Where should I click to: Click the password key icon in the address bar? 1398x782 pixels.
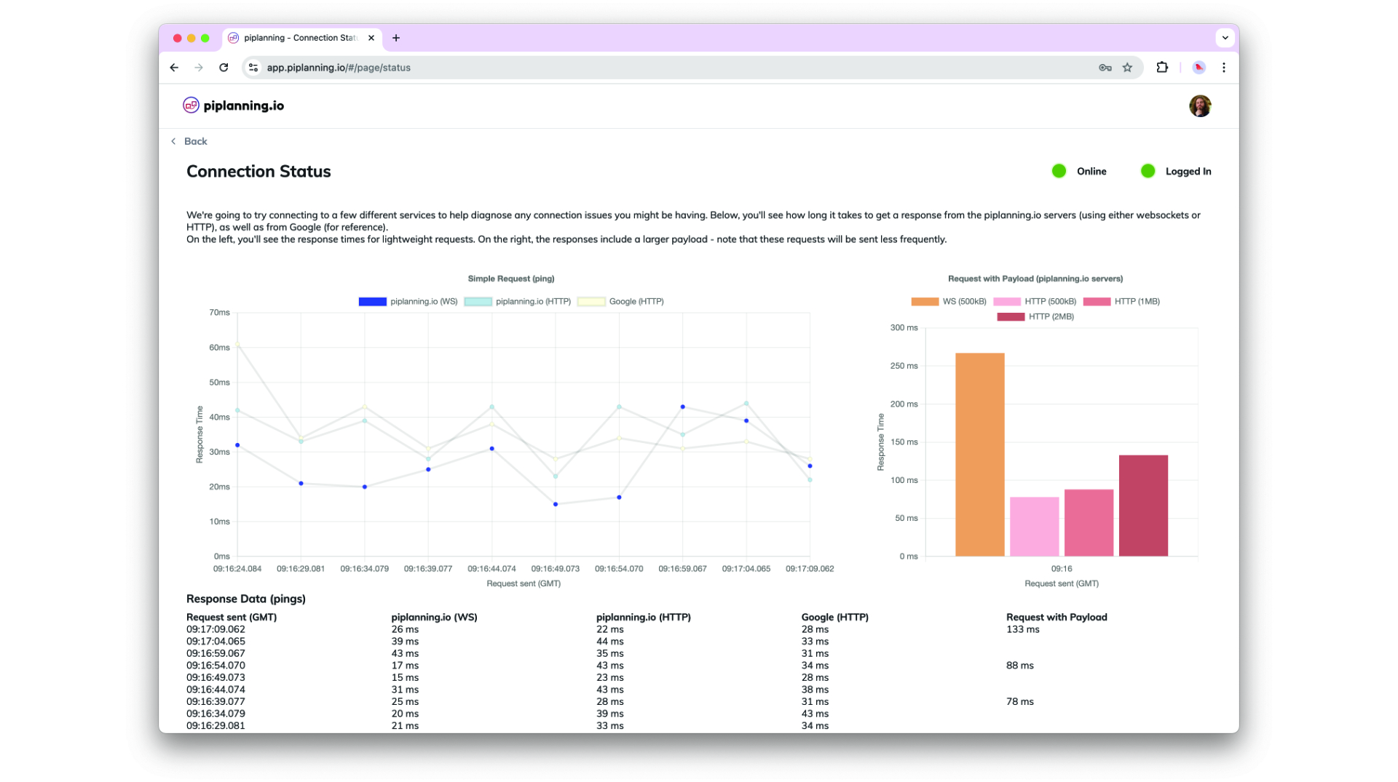click(x=1105, y=68)
